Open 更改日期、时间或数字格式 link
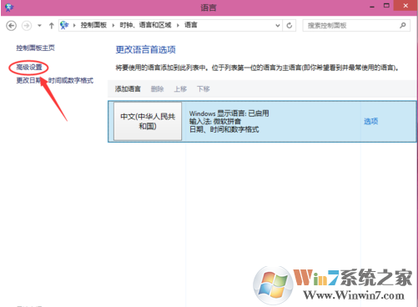The height and width of the screenshot is (307, 418). pyautogui.click(x=55, y=81)
